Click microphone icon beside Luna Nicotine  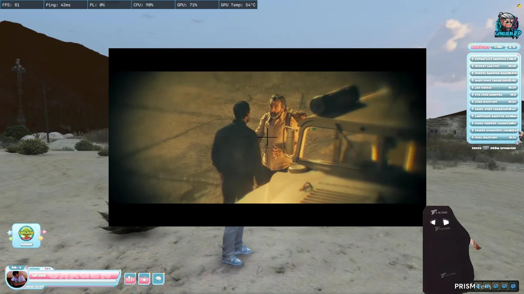point(473,102)
